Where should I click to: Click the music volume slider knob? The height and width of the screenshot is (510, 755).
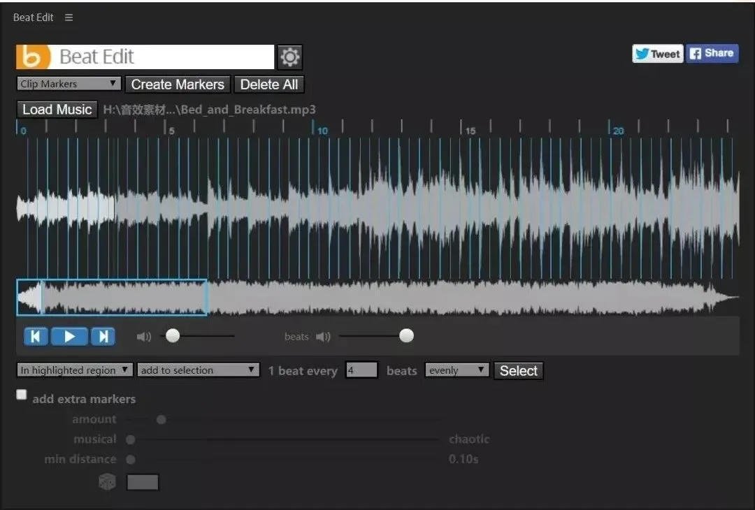coord(173,336)
